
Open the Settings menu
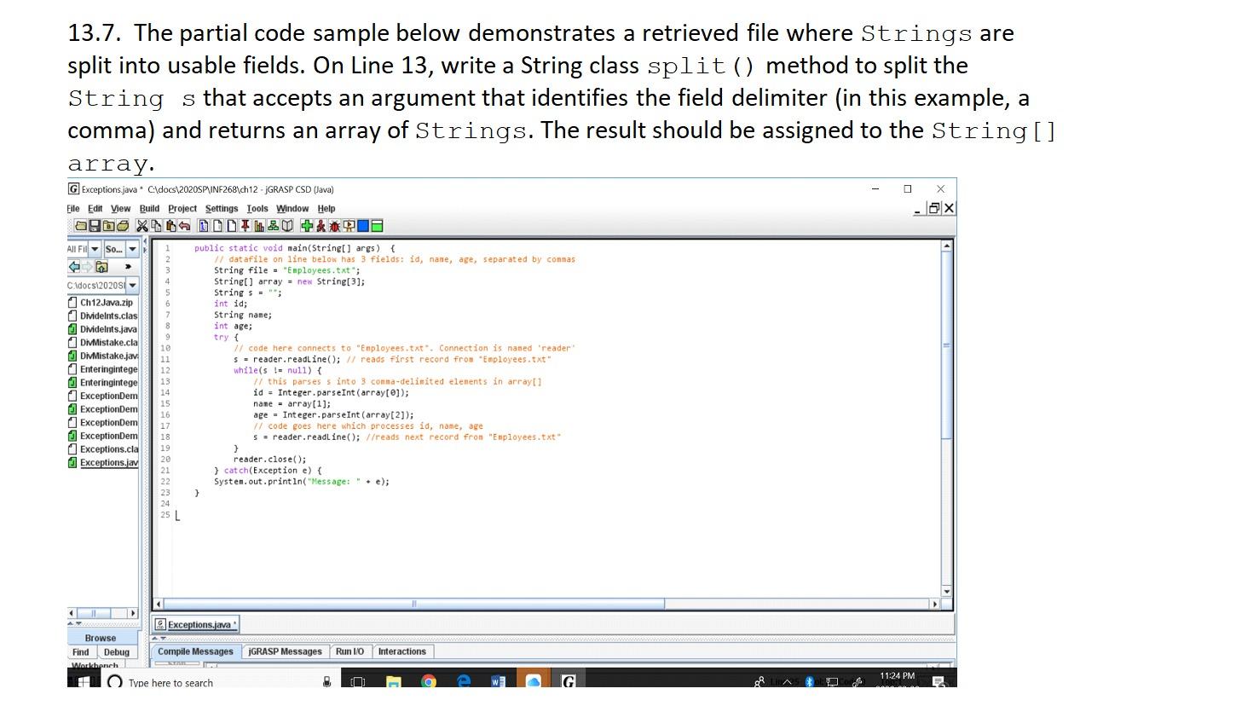click(222, 208)
